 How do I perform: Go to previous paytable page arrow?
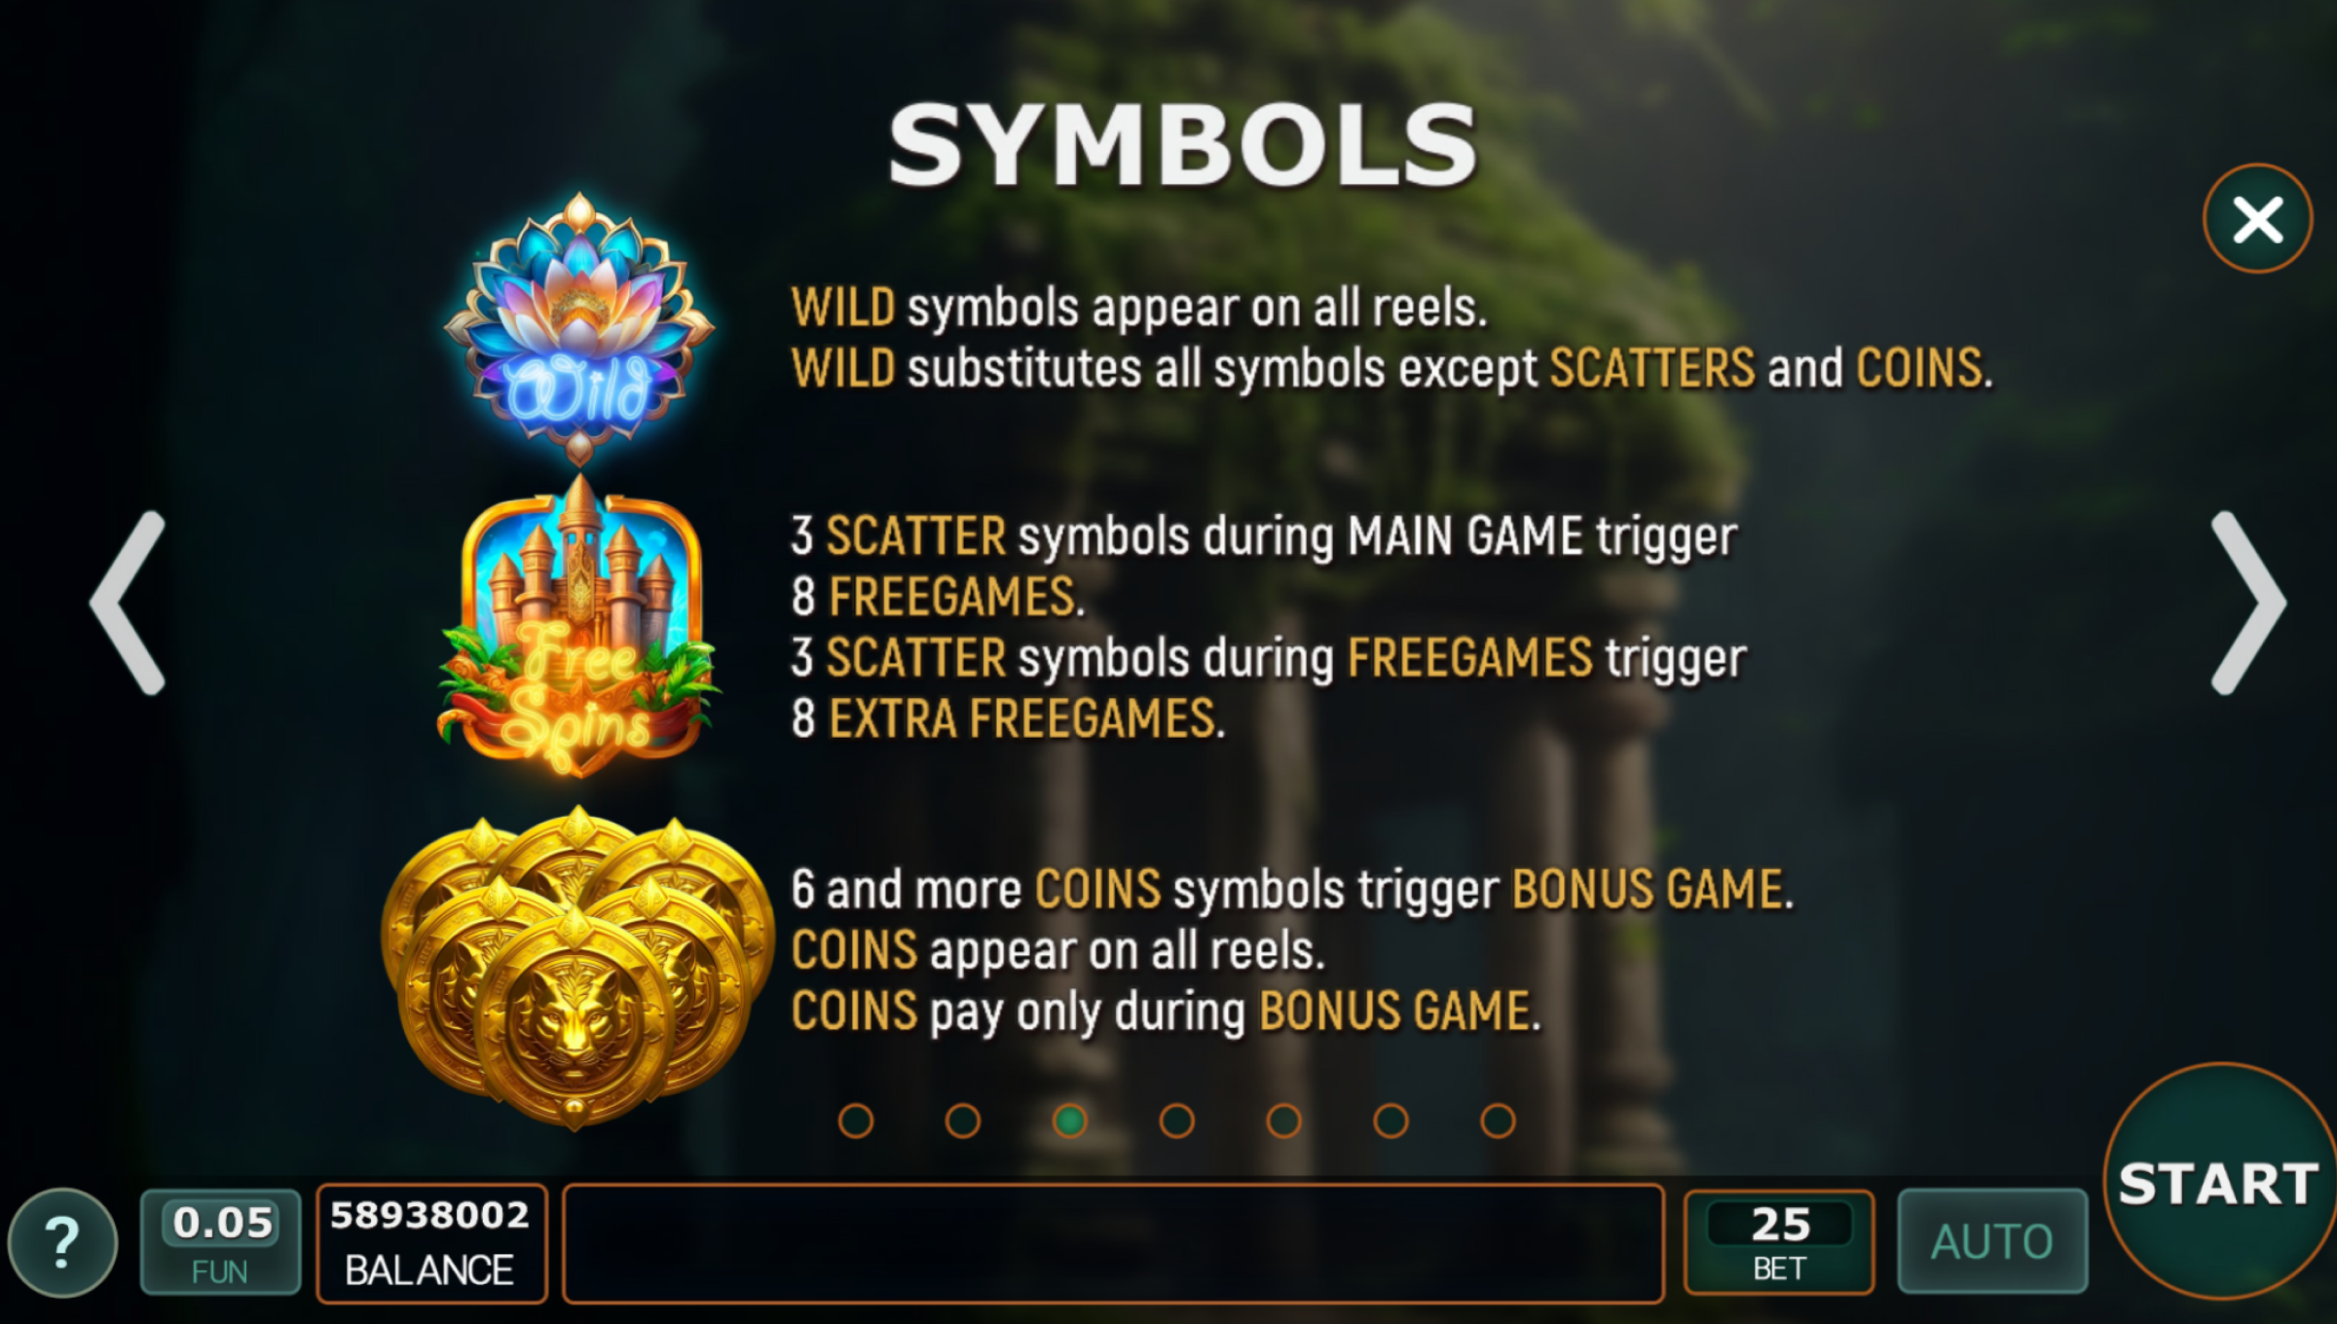click(129, 603)
